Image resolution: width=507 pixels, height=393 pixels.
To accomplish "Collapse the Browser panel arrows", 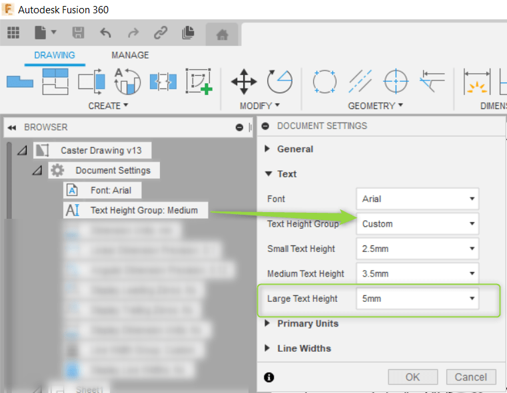I will (x=12, y=128).
